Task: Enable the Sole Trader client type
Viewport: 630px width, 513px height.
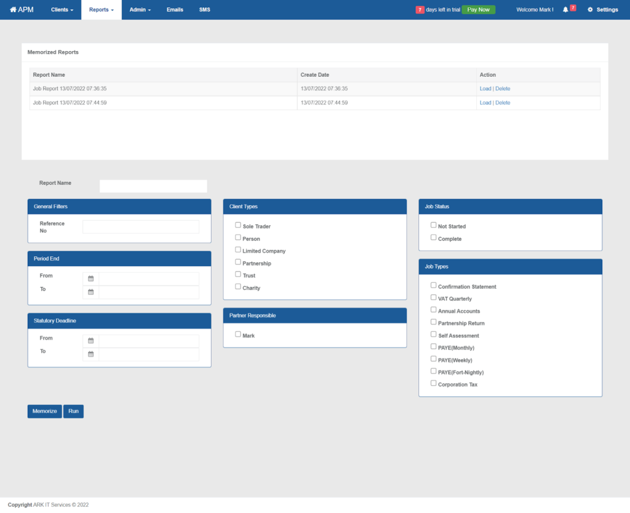Action: (237, 225)
